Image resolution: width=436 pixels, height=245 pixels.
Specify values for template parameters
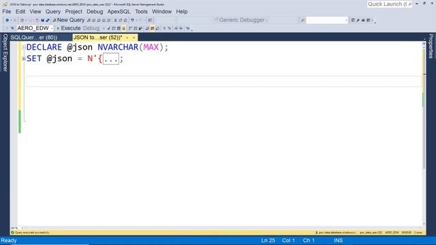click(x=188, y=29)
